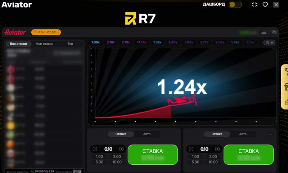Click the 14.13x multiplier in history
This screenshot has height=173, width=288.
pos(141,42)
